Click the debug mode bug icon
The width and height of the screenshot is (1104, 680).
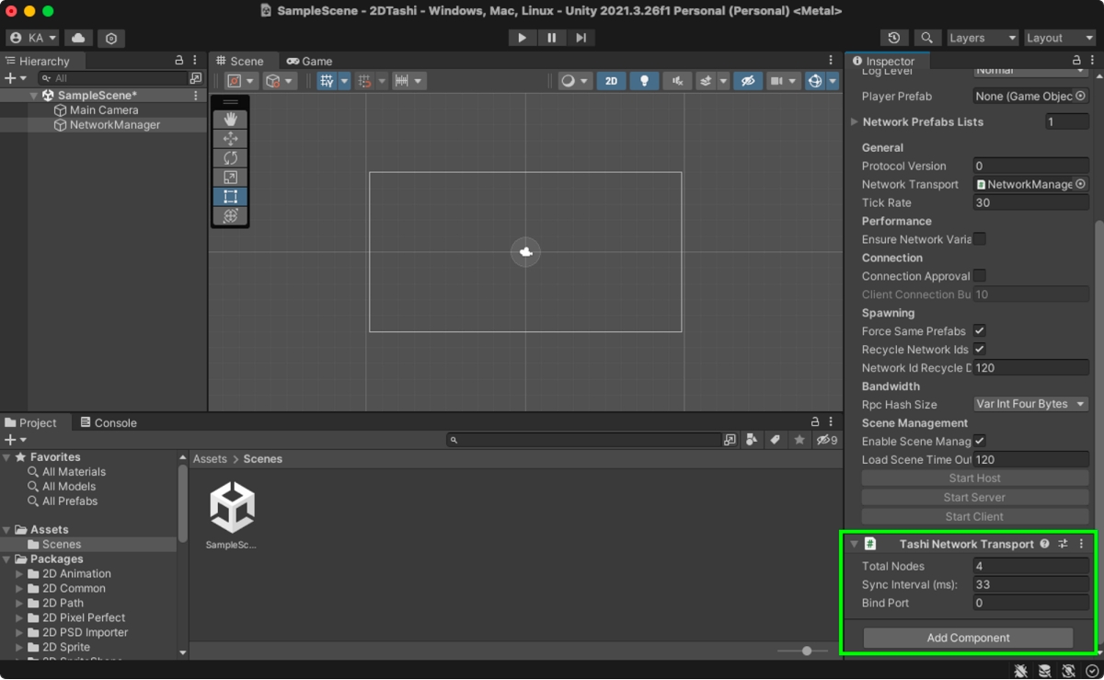click(x=1021, y=671)
